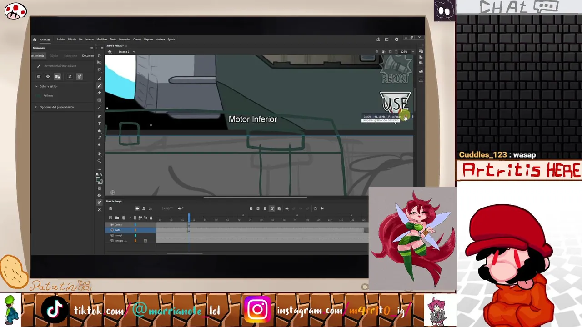Screen dimensions: 582x327
Task: Select the Paint Bucket tool
Action: 100,131
